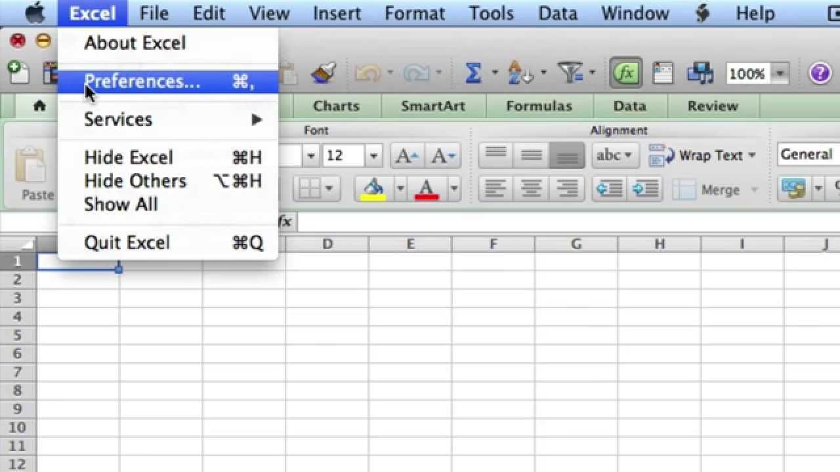Open the Tools menu
The height and width of the screenshot is (472, 840).
click(491, 13)
